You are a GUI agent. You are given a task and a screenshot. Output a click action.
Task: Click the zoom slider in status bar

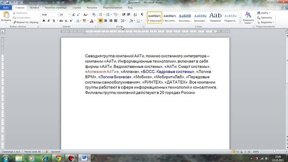coord(274,152)
